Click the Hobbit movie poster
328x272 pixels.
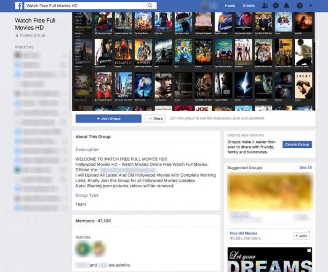coord(203,85)
